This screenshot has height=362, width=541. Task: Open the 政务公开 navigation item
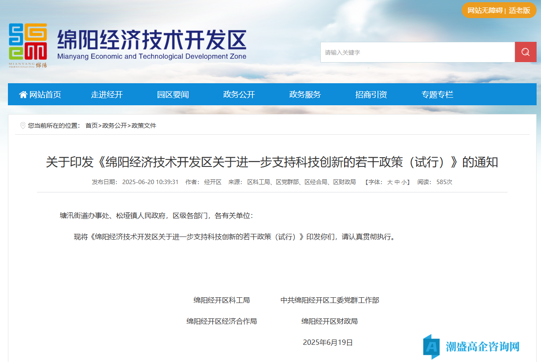239,95
